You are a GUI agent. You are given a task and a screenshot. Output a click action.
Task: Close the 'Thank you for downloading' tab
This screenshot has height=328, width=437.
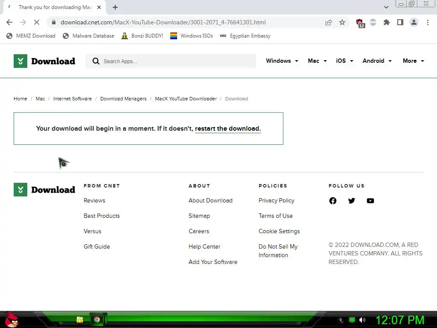tap(99, 7)
